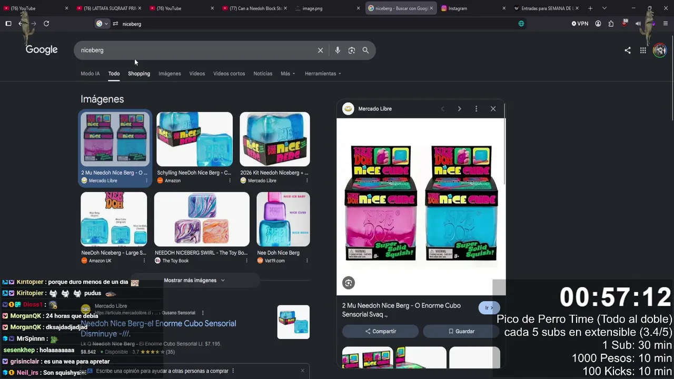Open the NeeDoh Niceberg Large Amazon UK thumbnail
674x379 pixels.
114,219
